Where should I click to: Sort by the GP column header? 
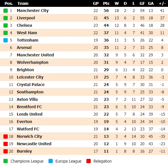(x=96, y=3)
